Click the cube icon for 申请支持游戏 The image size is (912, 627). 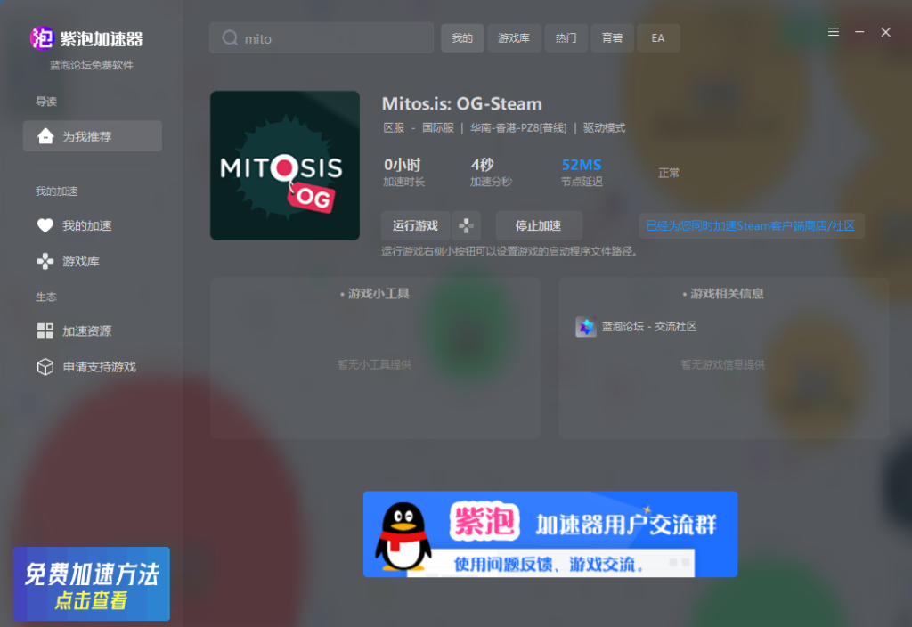[45, 366]
